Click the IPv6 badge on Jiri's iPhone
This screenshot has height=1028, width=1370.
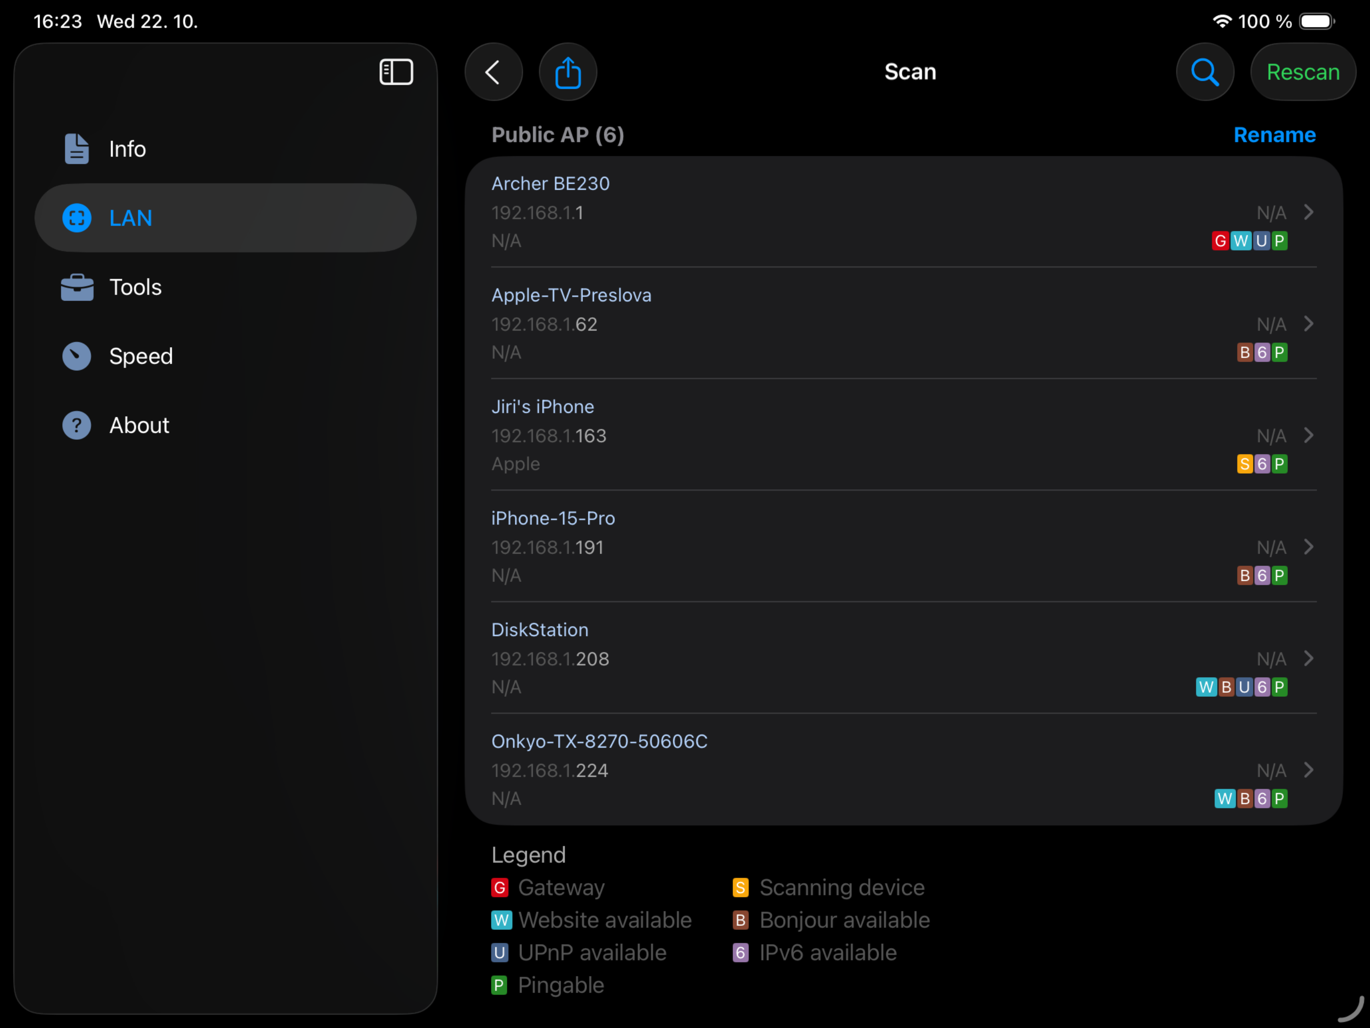pos(1262,464)
